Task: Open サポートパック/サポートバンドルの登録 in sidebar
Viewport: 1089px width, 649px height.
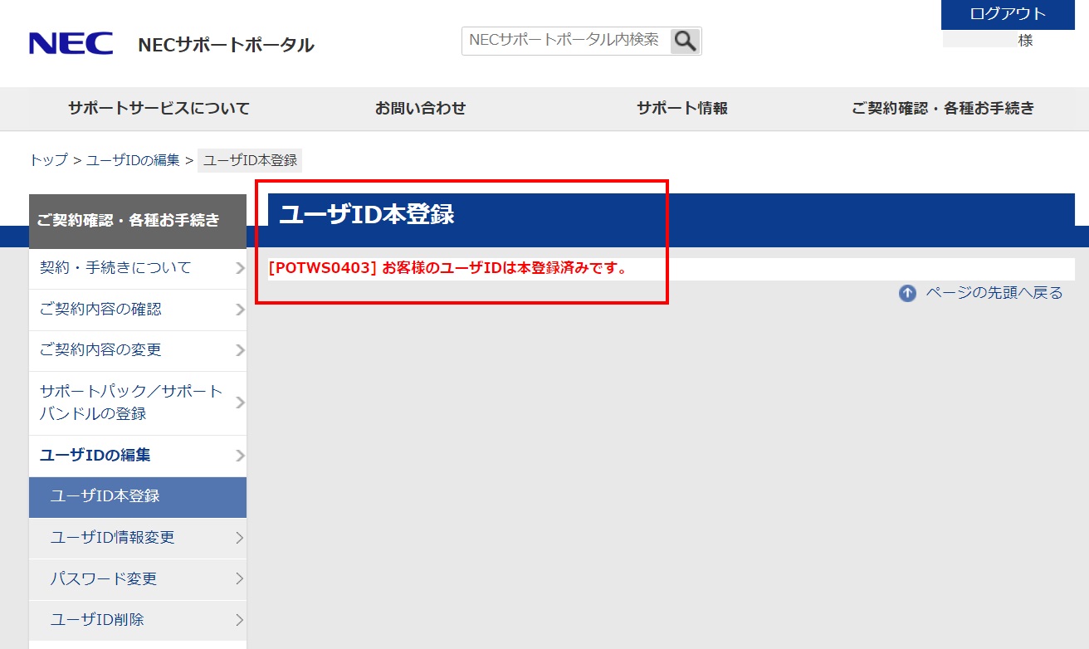Action: pyautogui.click(x=137, y=403)
